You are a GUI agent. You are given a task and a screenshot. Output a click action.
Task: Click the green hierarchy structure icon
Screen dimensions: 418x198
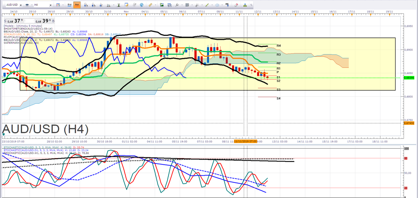click(x=245, y=5)
